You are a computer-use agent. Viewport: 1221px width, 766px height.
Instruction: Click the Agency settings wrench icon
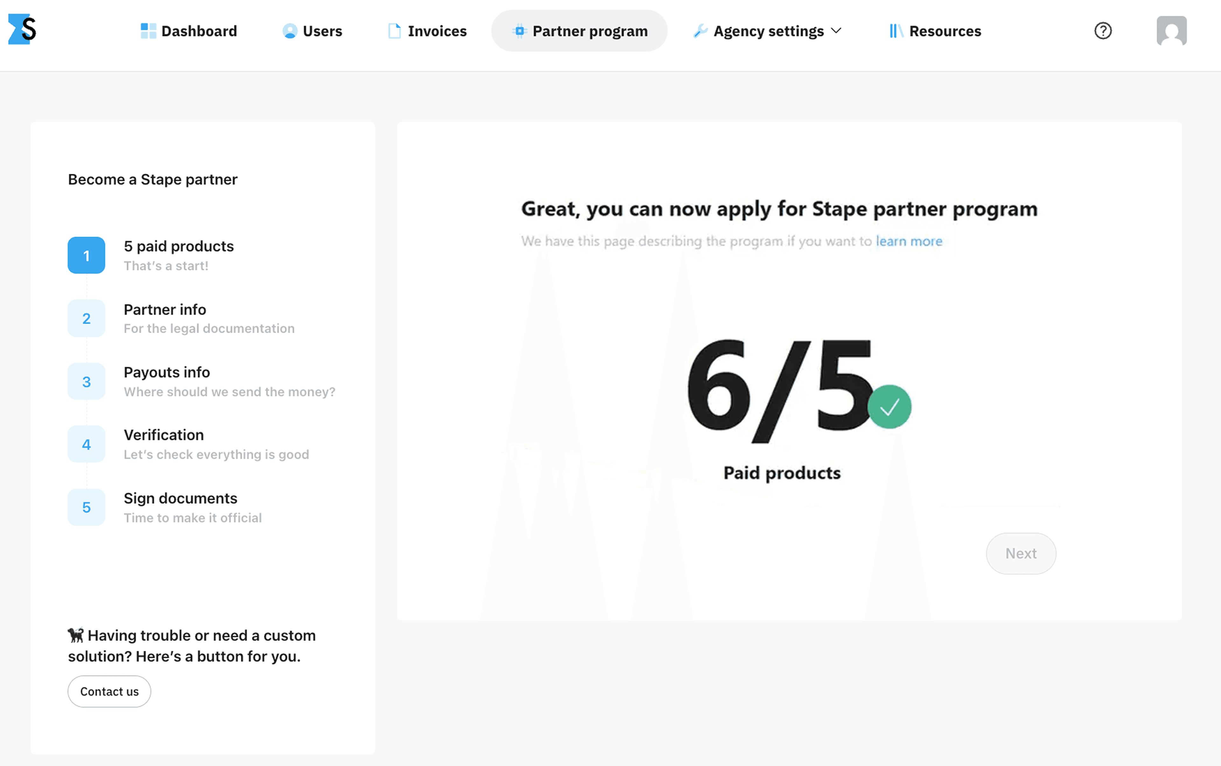pos(700,31)
